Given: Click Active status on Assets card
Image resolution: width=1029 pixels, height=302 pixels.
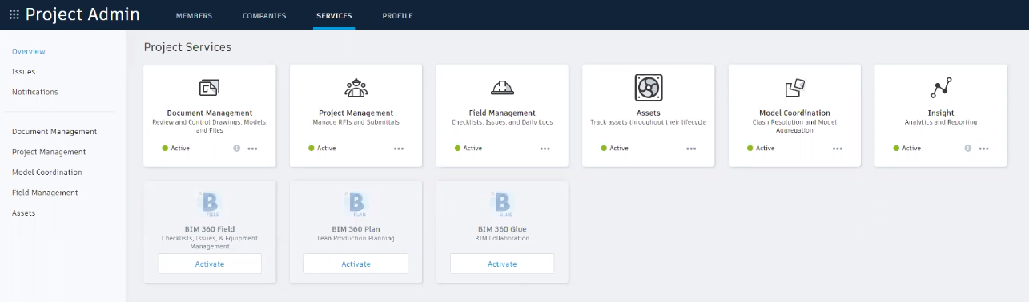Looking at the screenshot, I should [x=615, y=149].
